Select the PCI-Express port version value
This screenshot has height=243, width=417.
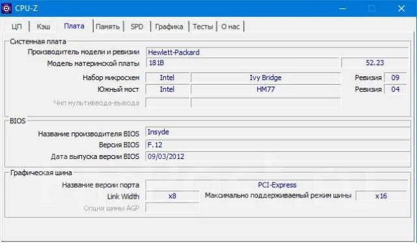276,185
